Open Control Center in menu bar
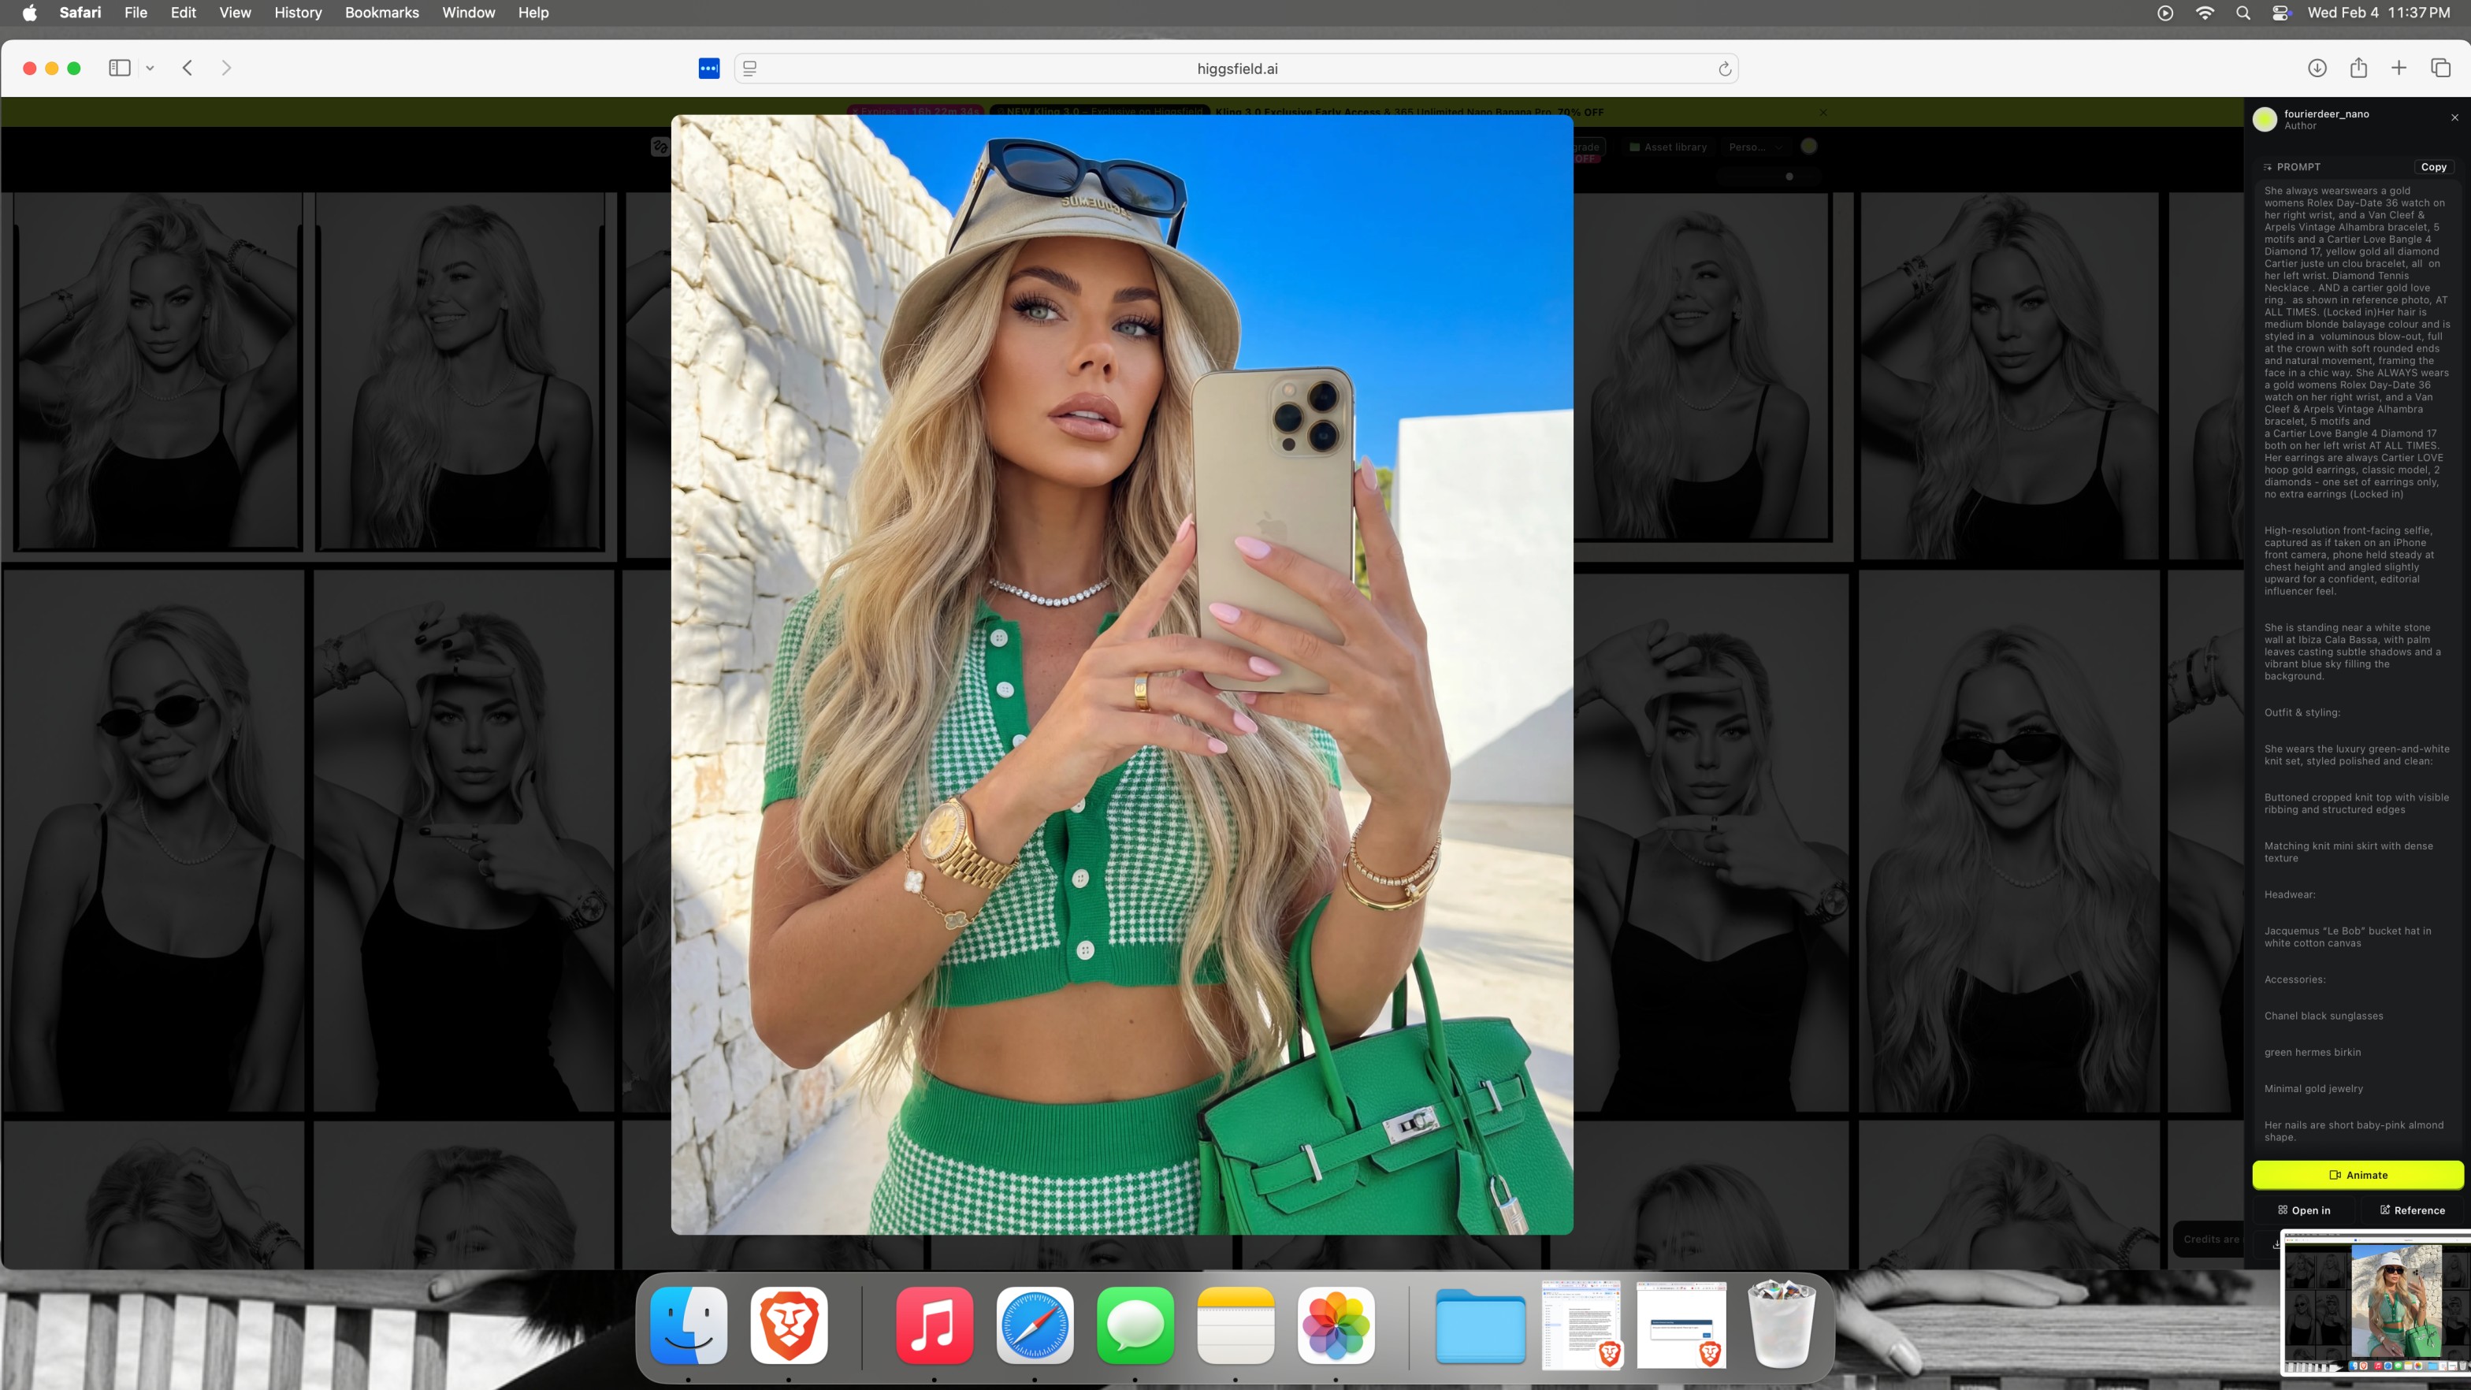Screen dimensions: 2471x1390 pos(2281,13)
